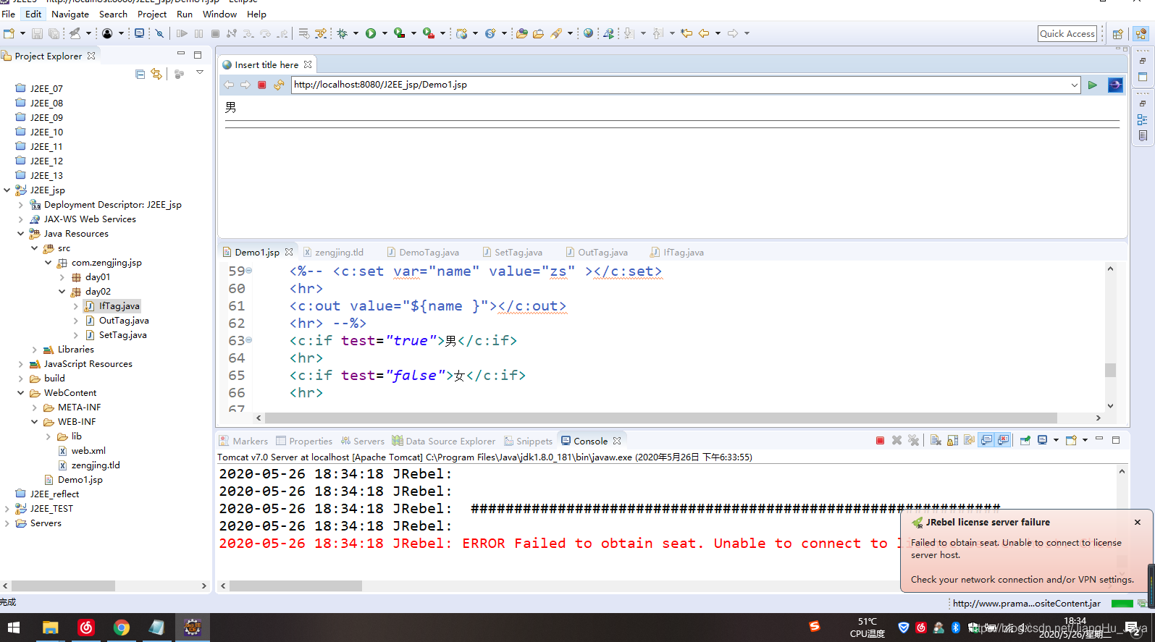Click Project Explorer horizontal scrollbar
The image size is (1155, 642).
pos(64,586)
